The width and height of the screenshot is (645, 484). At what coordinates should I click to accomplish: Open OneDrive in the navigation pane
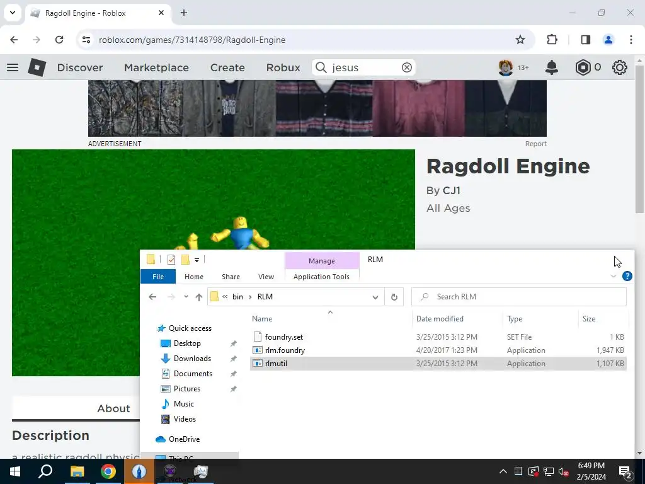184,439
